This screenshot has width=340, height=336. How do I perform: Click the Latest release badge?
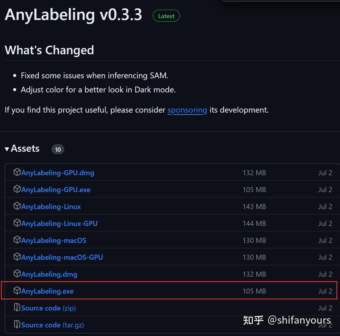166,16
